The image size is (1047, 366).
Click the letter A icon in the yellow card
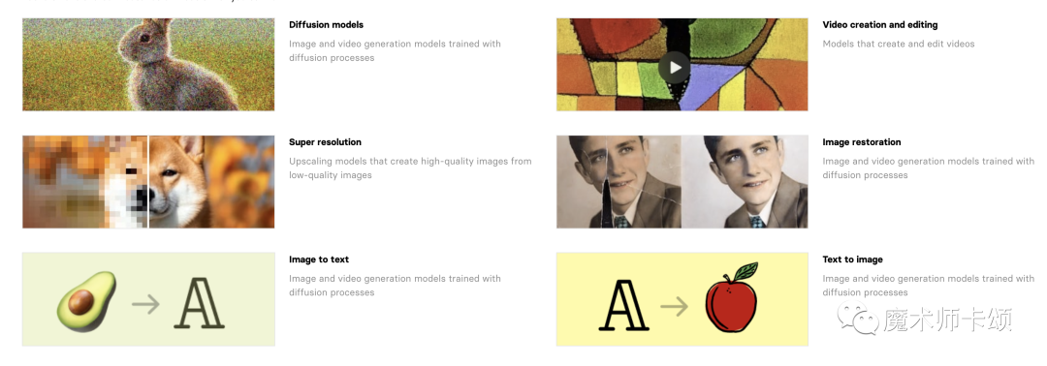pos(623,306)
